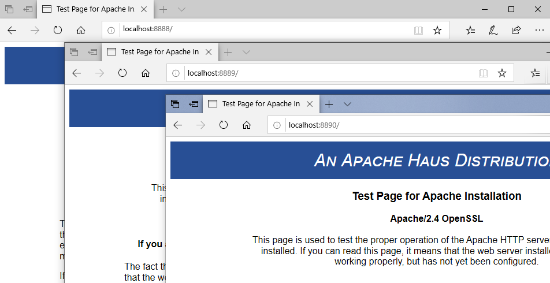
Task: Go back in localhost:8888 window
Action: coord(12,31)
